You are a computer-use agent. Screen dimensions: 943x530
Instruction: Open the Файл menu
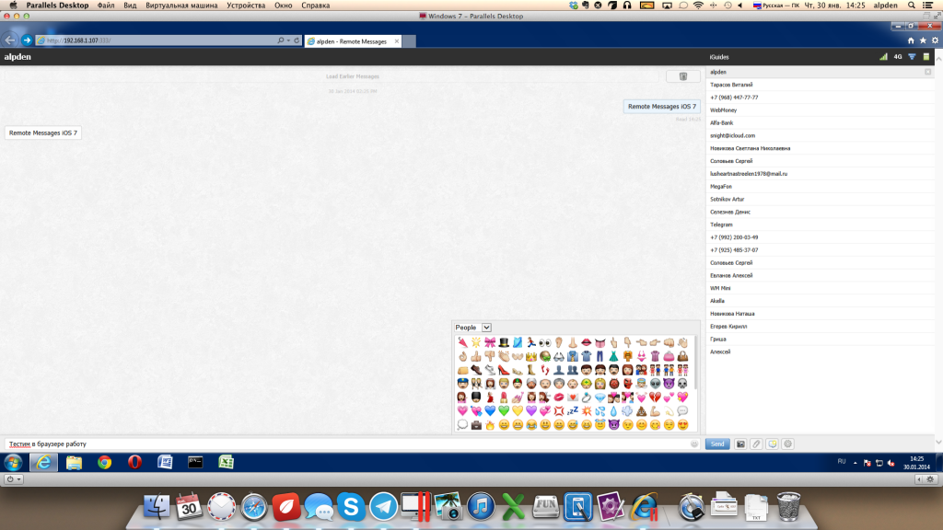[x=106, y=6]
